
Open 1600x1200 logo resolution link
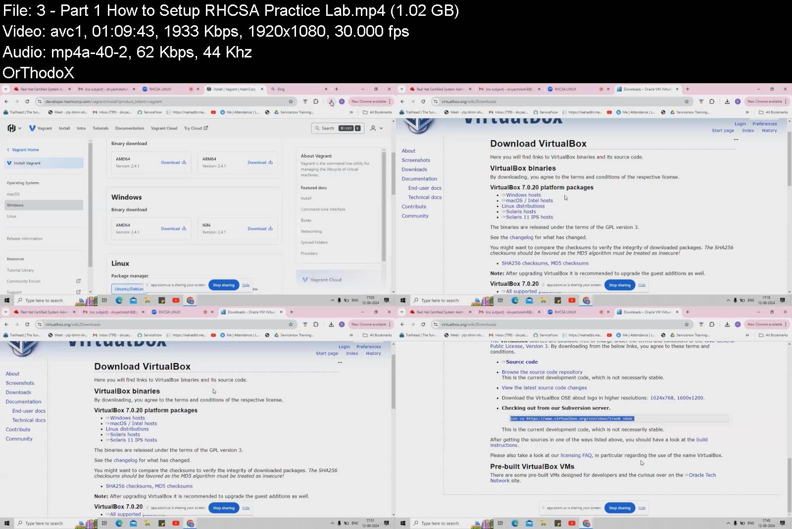pyautogui.click(x=690, y=398)
